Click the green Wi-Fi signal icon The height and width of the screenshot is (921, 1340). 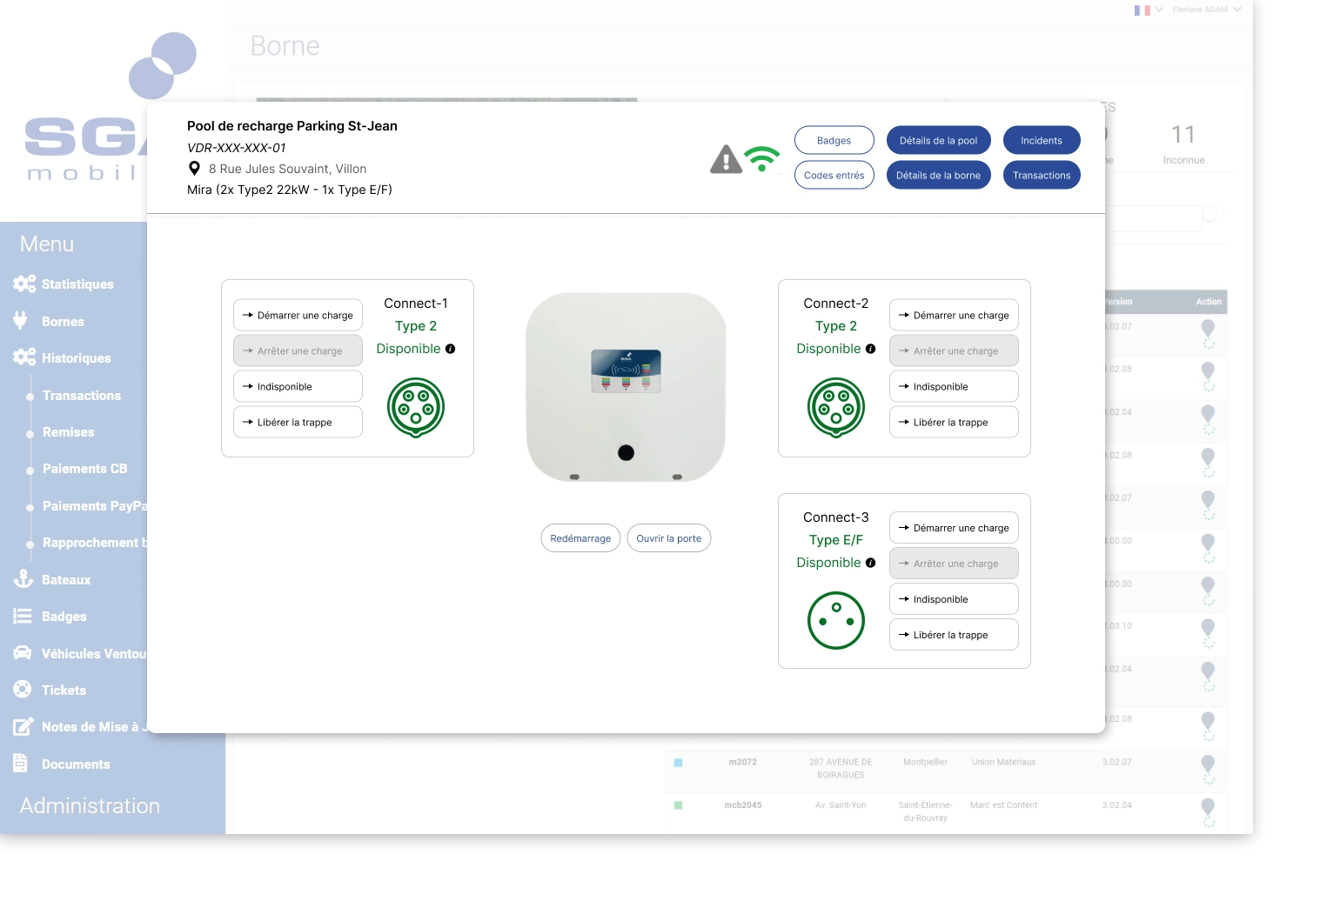762,158
